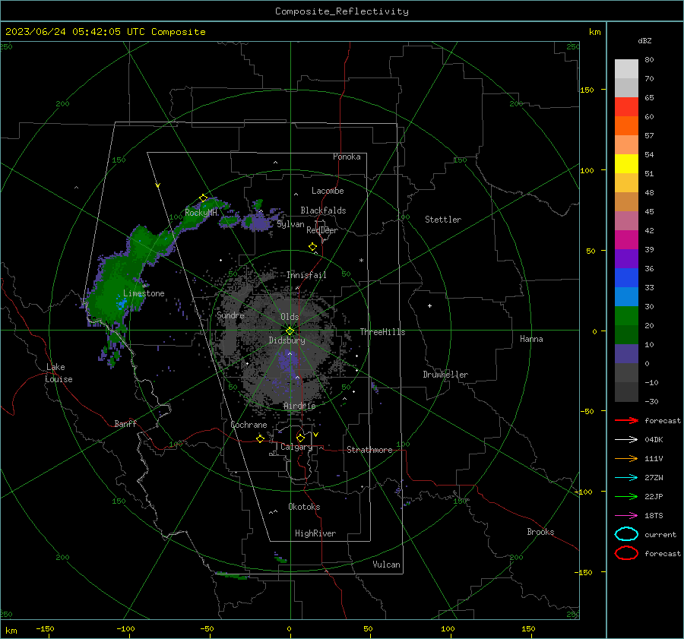Click the Didsbury city label
Viewport: 684px width, 639px height.
287,340
